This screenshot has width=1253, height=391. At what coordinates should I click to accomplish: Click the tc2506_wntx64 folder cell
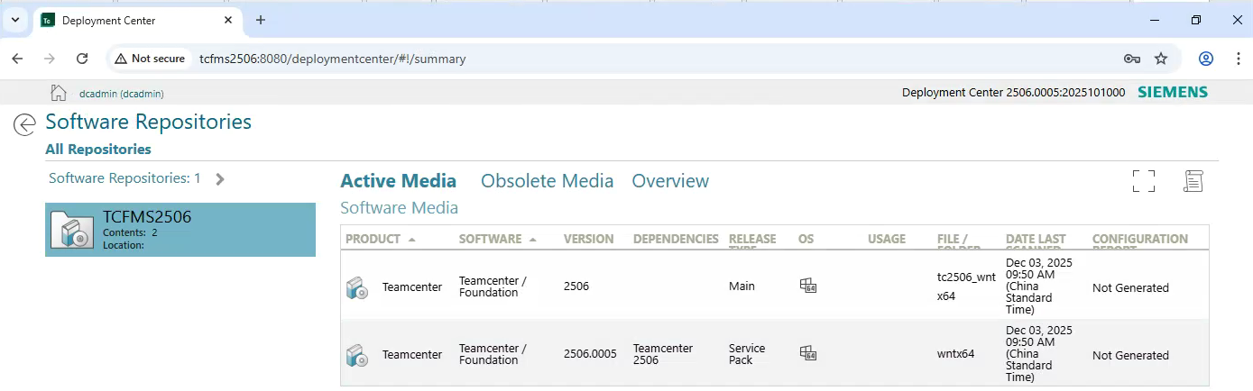966,286
